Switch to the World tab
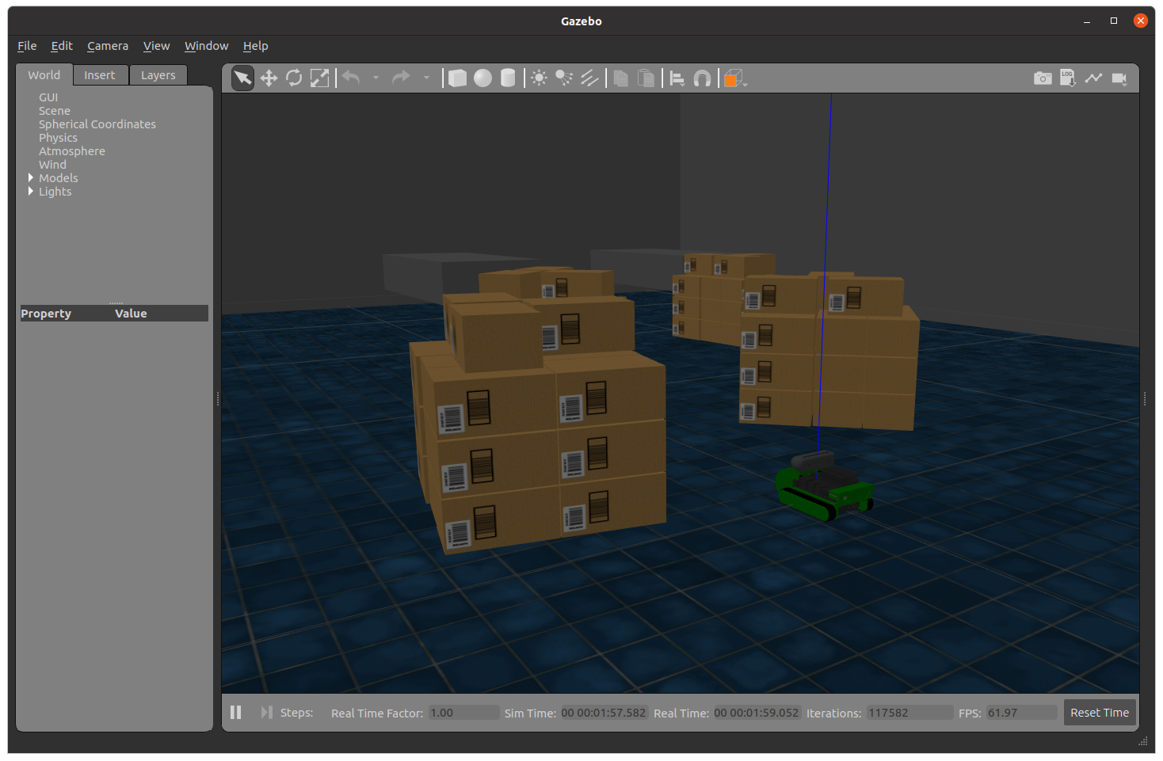 pyautogui.click(x=44, y=75)
